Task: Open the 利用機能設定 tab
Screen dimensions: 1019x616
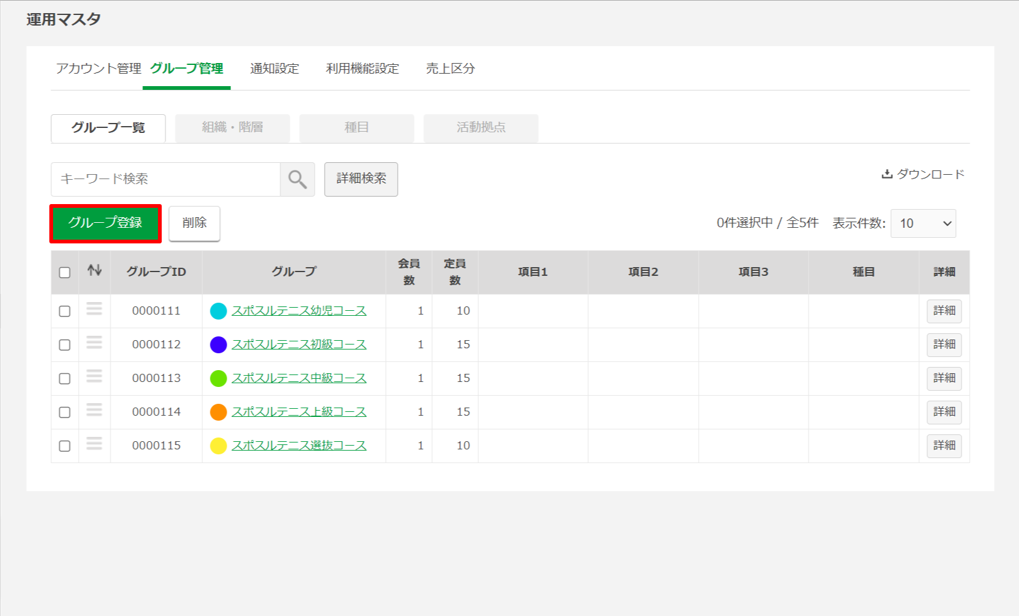Action: click(363, 69)
